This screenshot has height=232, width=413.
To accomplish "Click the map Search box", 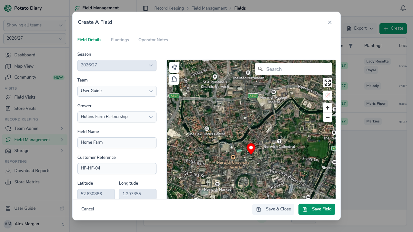I will (x=294, y=69).
